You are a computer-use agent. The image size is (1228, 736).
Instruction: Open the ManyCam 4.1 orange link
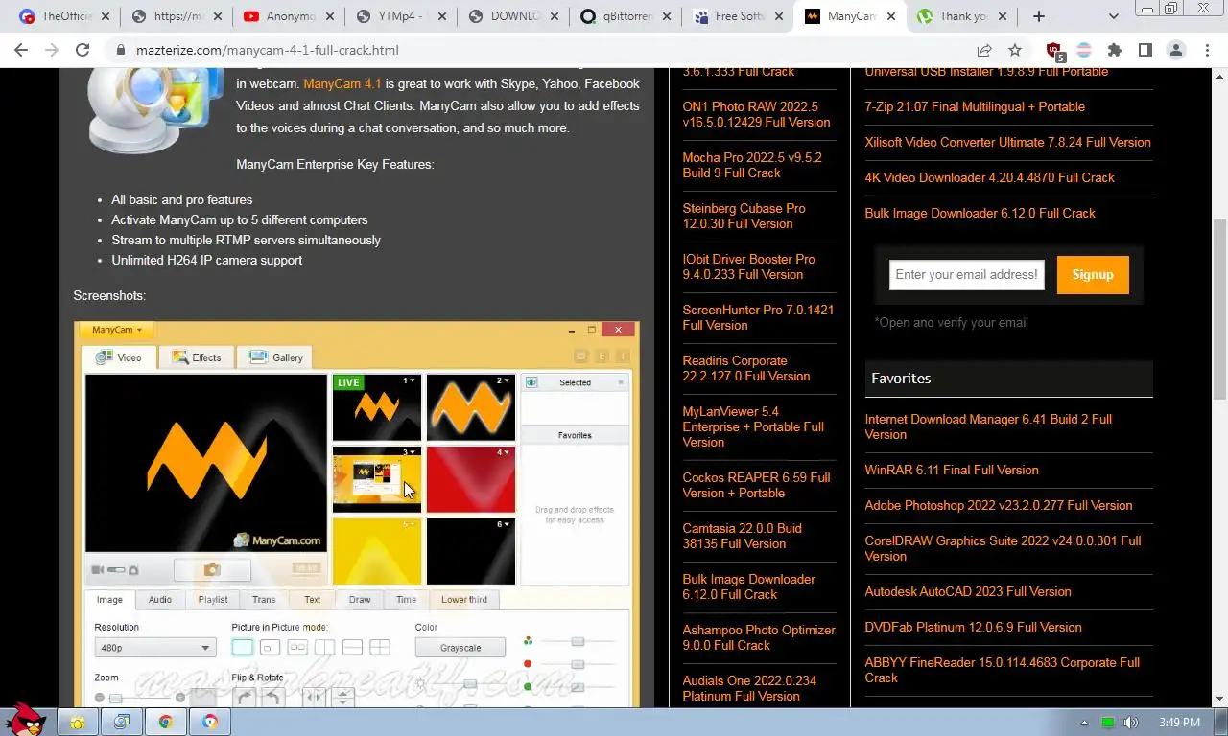pos(342,83)
